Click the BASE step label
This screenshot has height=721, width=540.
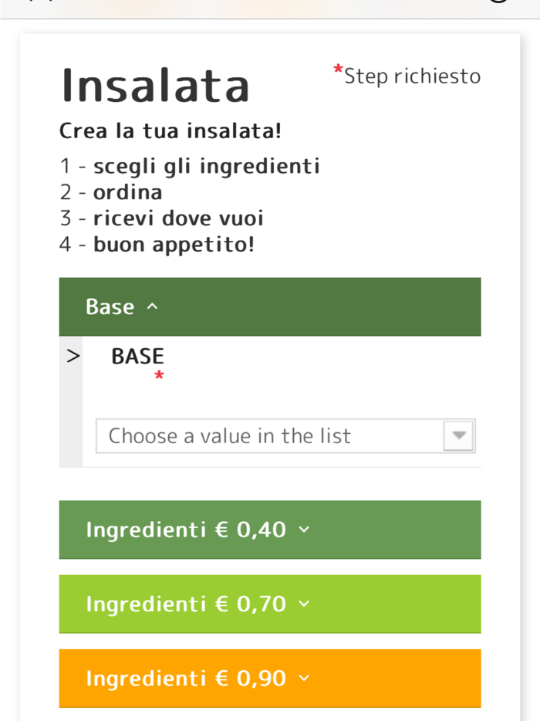(x=137, y=356)
